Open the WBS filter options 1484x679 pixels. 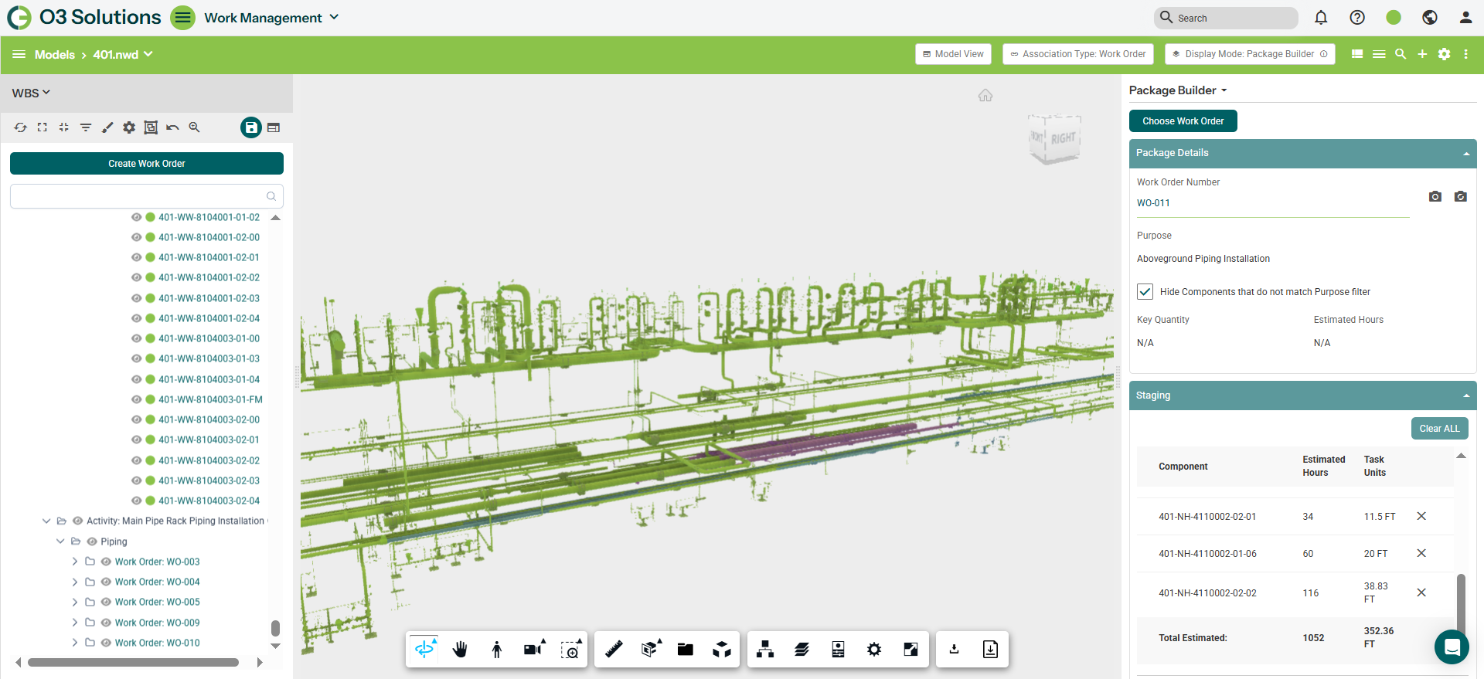pyautogui.click(x=86, y=127)
